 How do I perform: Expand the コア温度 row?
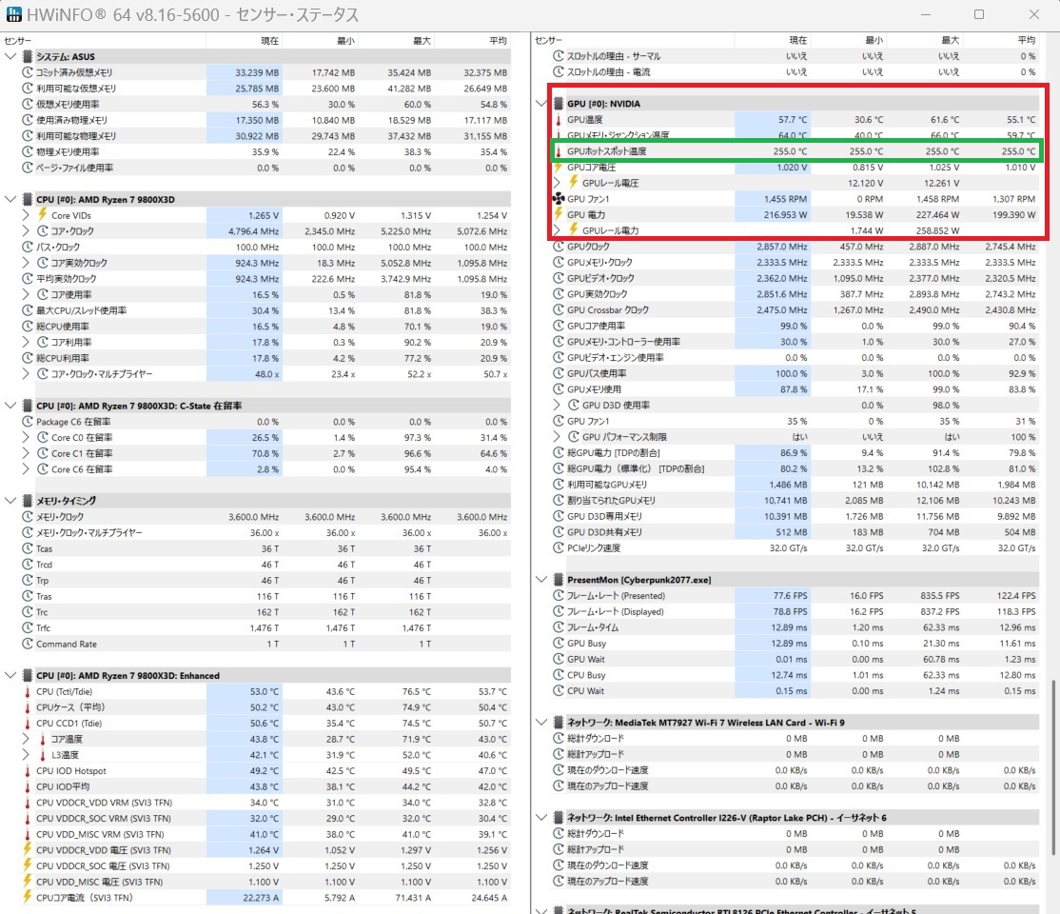(26, 739)
